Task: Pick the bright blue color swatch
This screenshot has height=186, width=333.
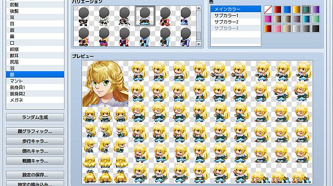Action: (287, 10)
